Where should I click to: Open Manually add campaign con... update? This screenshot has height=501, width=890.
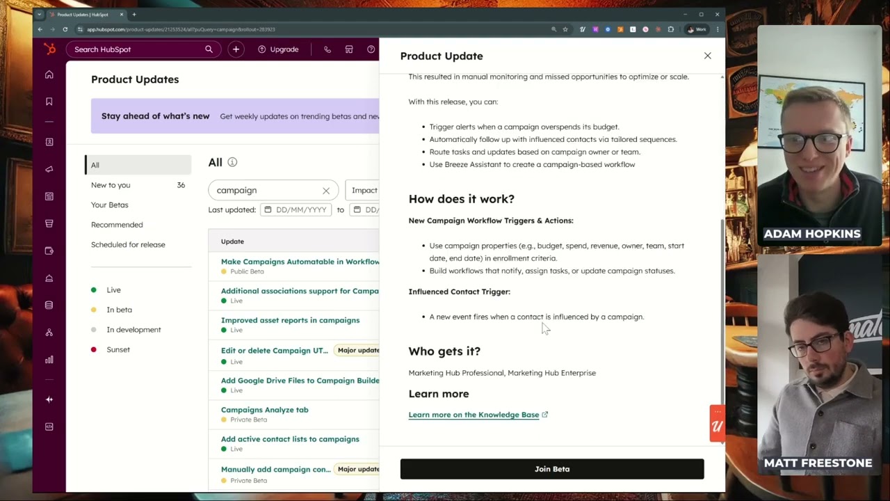[x=276, y=469]
